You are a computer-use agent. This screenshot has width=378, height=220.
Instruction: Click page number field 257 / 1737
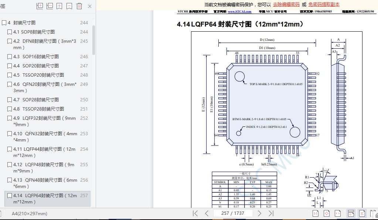(233, 213)
